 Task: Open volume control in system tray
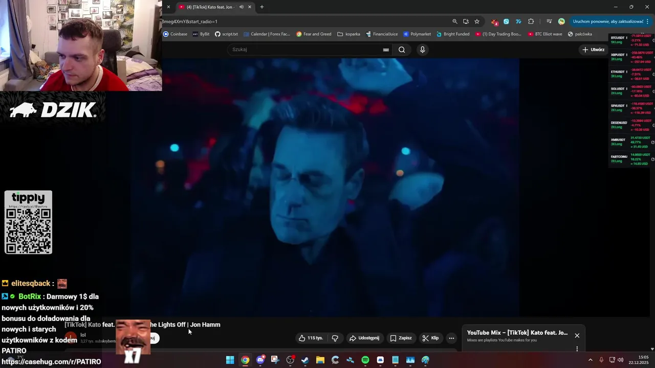[620, 360]
